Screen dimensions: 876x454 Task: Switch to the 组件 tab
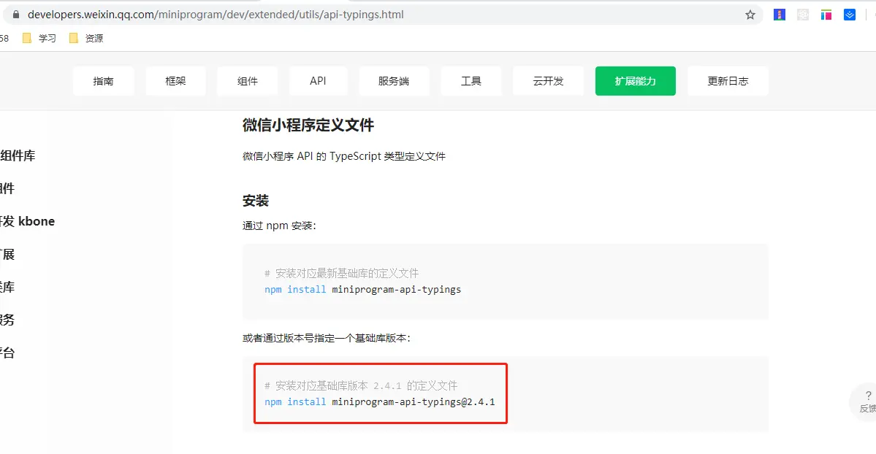pyautogui.click(x=248, y=81)
